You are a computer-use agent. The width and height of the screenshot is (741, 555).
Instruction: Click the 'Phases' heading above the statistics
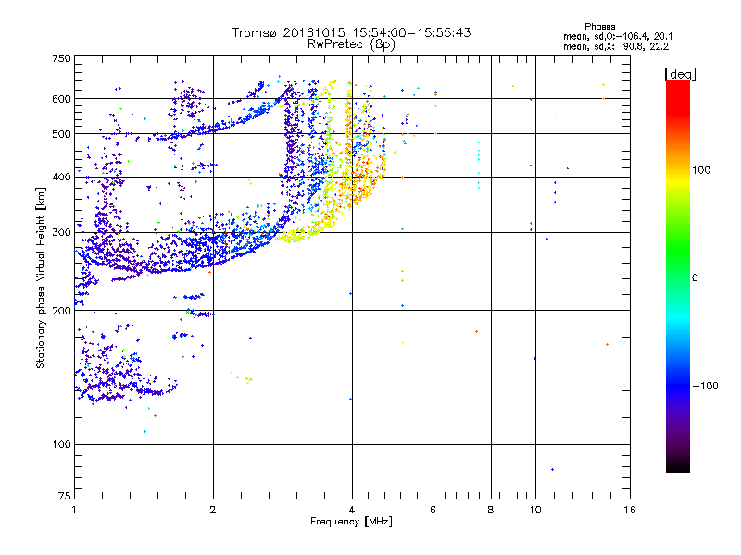point(599,27)
